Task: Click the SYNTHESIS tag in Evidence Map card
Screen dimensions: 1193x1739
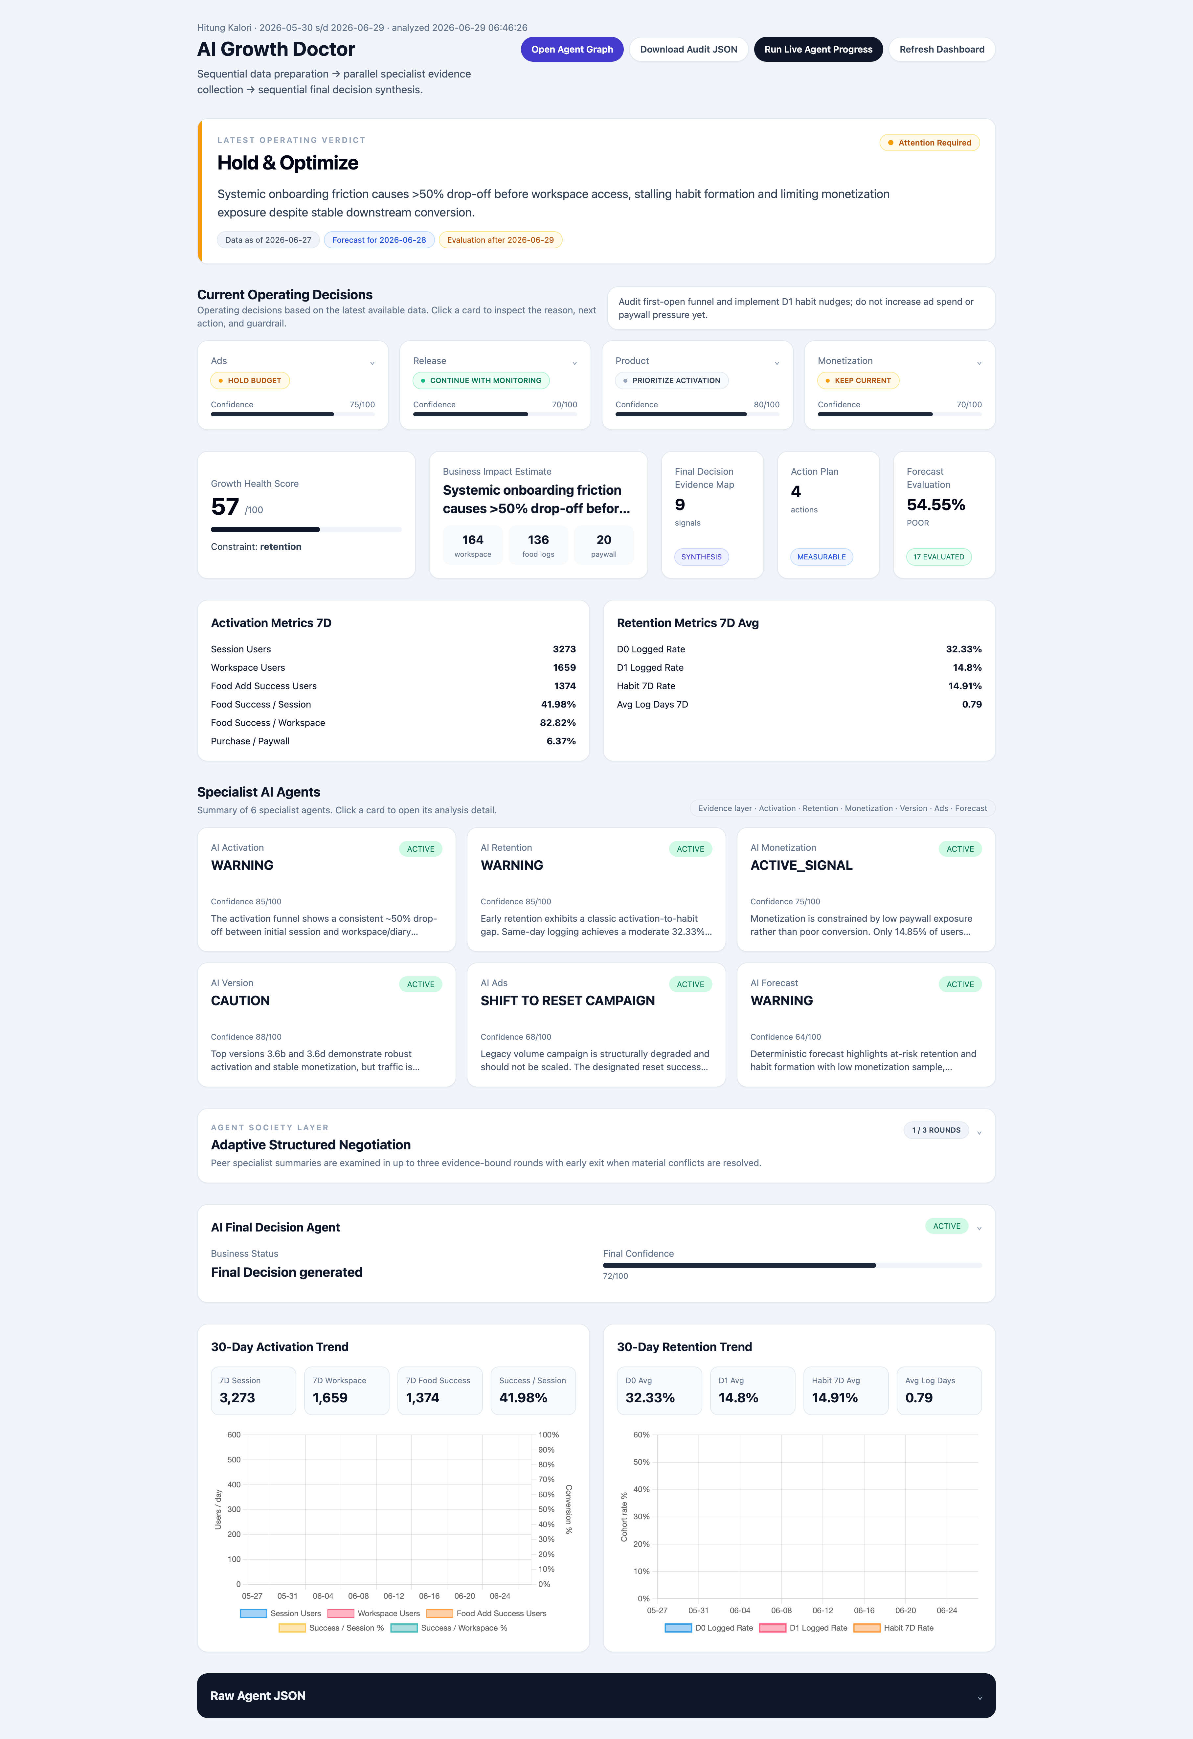Action: pyautogui.click(x=701, y=557)
